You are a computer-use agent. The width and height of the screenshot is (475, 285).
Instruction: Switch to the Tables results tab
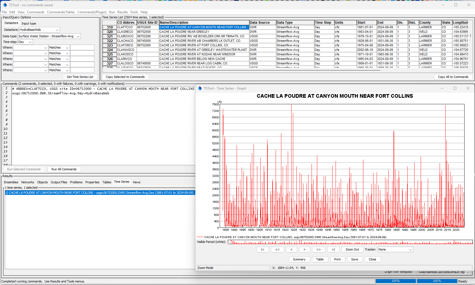(x=107, y=182)
